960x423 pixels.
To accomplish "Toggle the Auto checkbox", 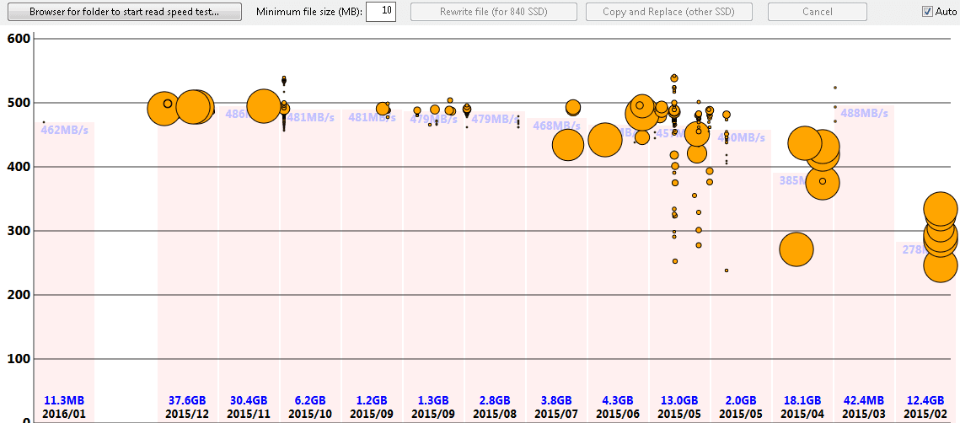I will 927,12.
